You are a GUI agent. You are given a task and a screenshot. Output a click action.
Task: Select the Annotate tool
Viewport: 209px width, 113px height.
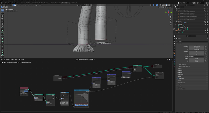tap(2, 27)
